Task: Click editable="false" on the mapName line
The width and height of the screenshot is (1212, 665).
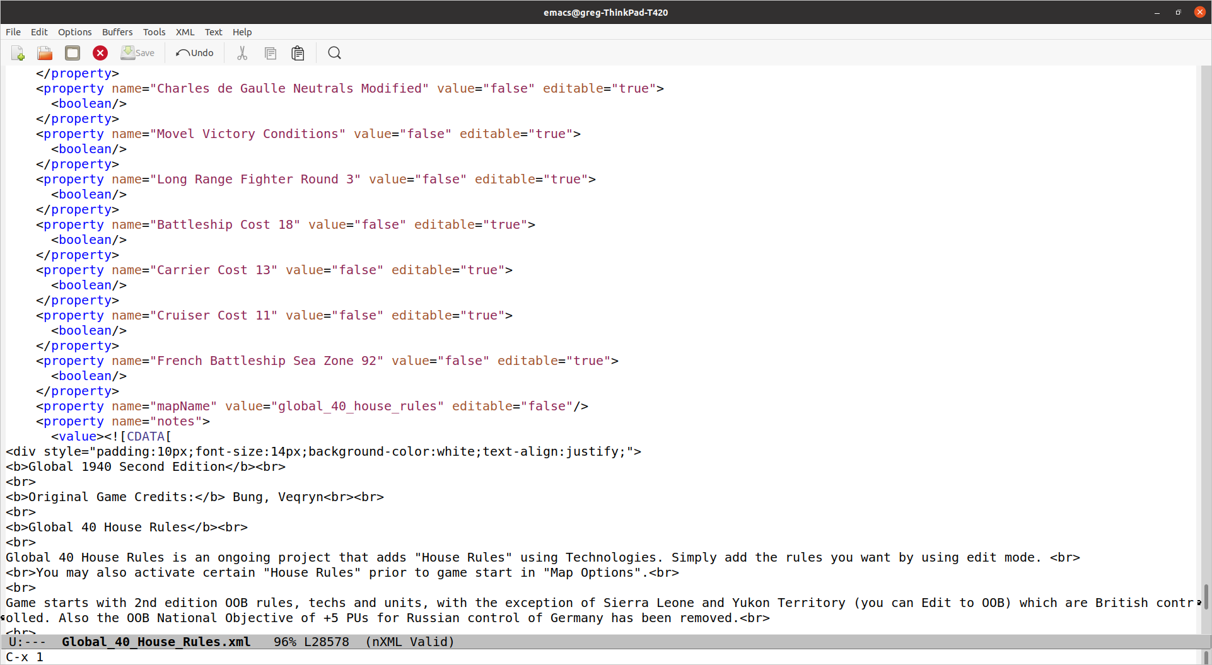Action: point(513,406)
